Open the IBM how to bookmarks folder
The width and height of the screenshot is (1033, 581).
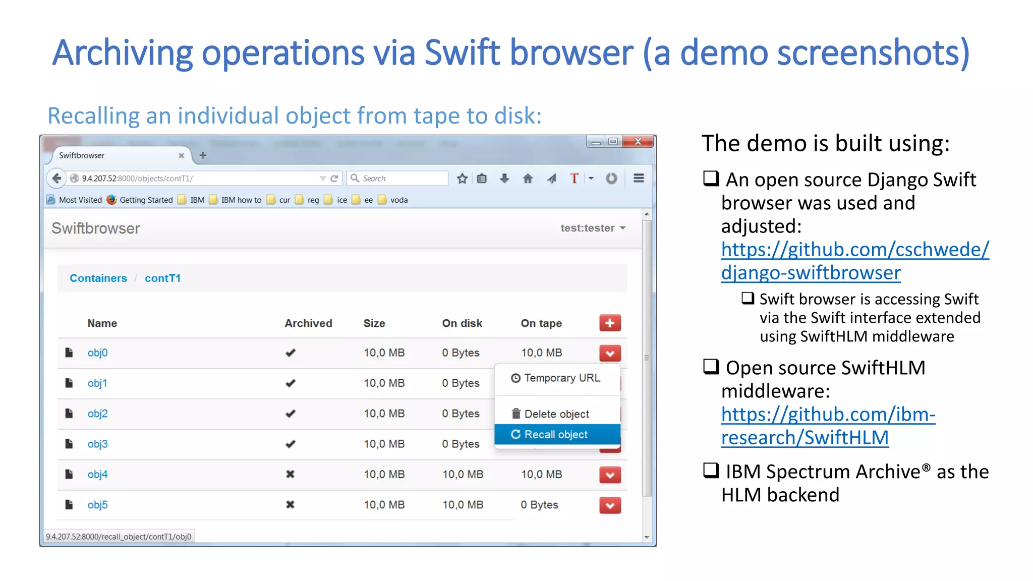[235, 200]
